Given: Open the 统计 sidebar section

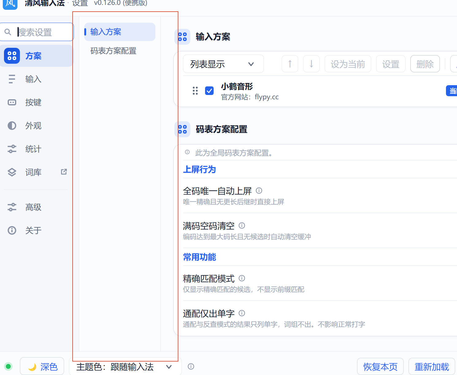Looking at the screenshot, I should coord(37,149).
